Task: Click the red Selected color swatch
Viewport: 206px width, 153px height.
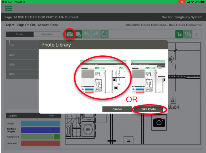Action: pos(41,143)
